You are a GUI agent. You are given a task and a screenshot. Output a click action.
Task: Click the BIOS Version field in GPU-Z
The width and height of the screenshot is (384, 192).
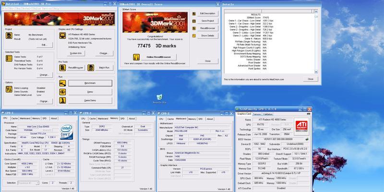[x=279, y=139]
